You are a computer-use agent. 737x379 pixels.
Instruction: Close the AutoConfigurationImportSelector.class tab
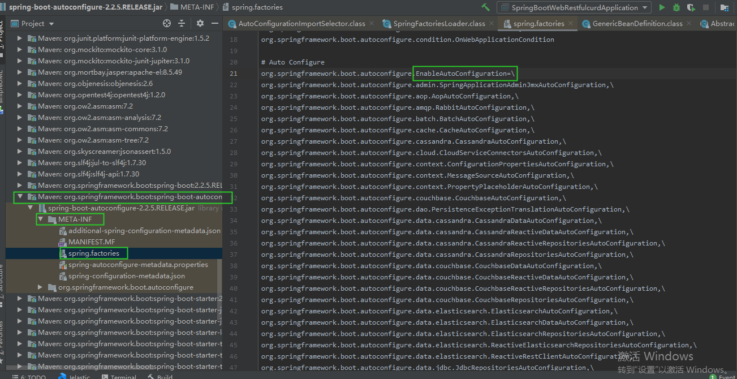pos(371,23)
